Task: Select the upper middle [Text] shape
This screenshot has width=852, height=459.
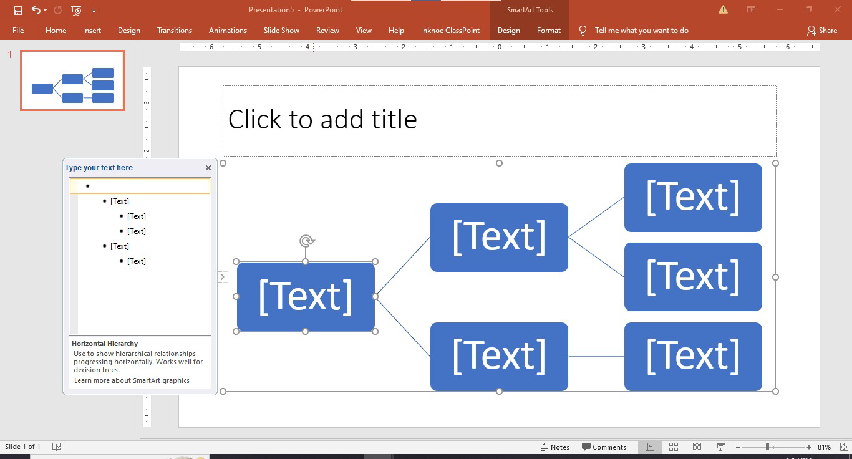Action: click(499, 237)
